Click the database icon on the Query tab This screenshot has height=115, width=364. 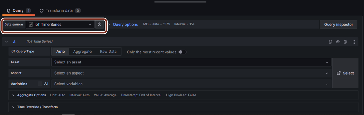pos(8,10)
